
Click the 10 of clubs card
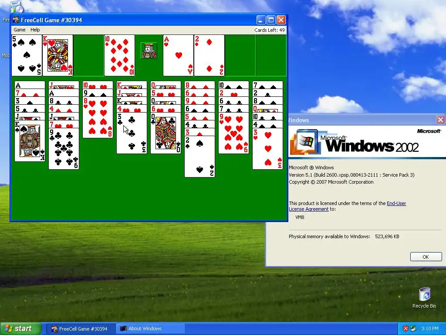[x=267, y=116]
